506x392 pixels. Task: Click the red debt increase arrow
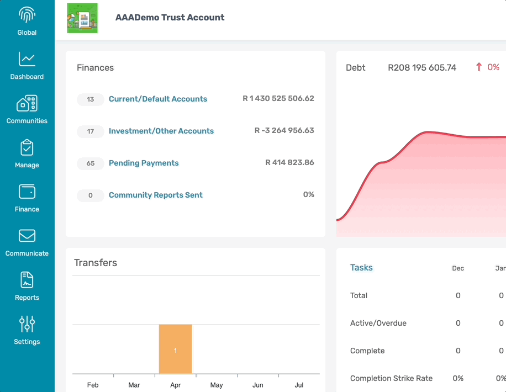[479, 67]
